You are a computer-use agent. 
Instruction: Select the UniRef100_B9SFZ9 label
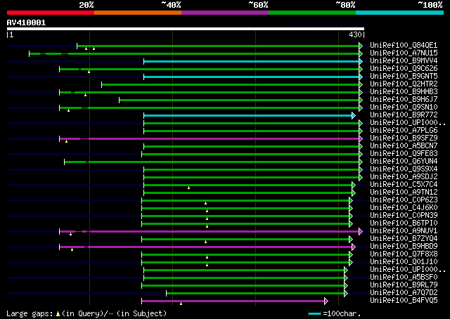pyautogui.click(x=404, y=138)
